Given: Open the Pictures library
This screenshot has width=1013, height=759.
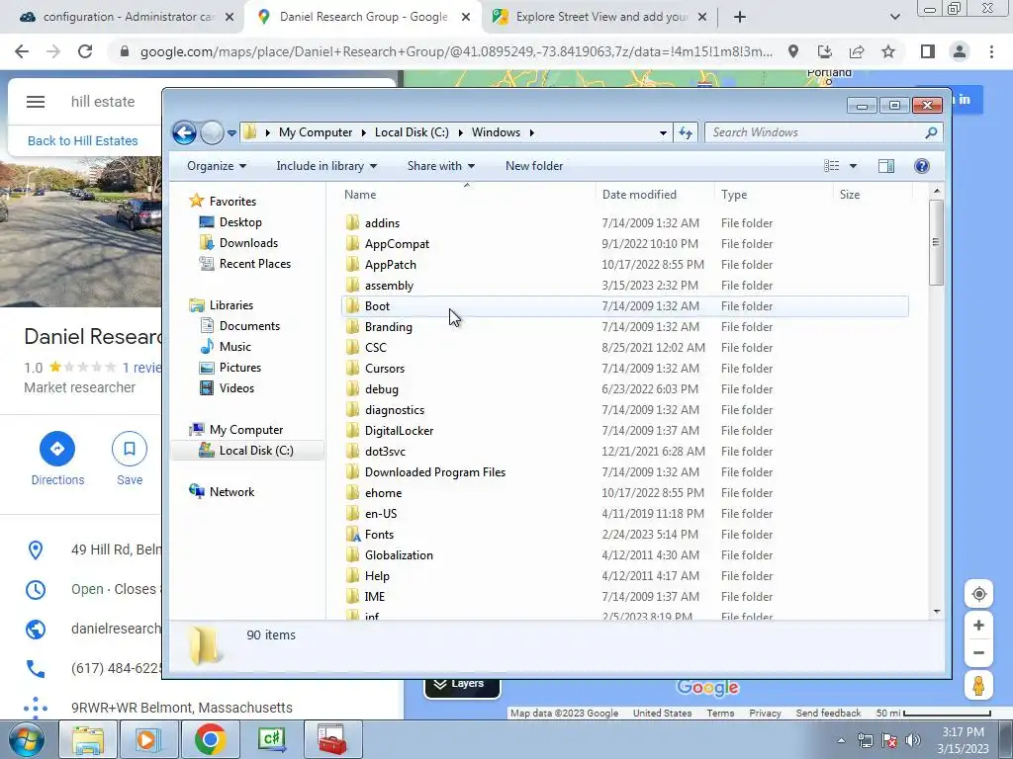Looking at the screenshot, I should 240,368.
